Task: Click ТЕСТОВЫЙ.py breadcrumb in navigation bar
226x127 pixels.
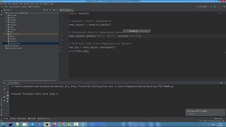Action: [34, 7]
